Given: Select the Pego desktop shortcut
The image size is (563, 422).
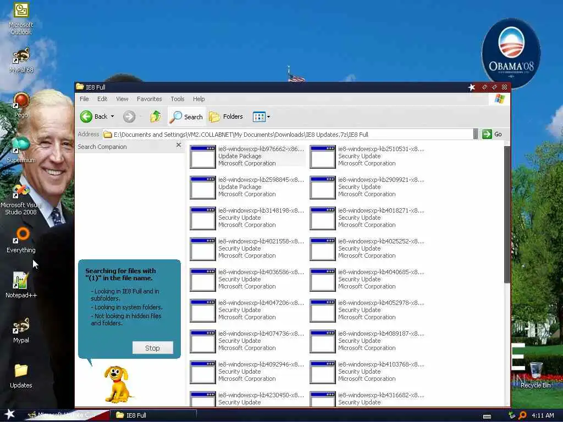Looking at the screenshot, I should pyautogui.click(x=21, y=105).
